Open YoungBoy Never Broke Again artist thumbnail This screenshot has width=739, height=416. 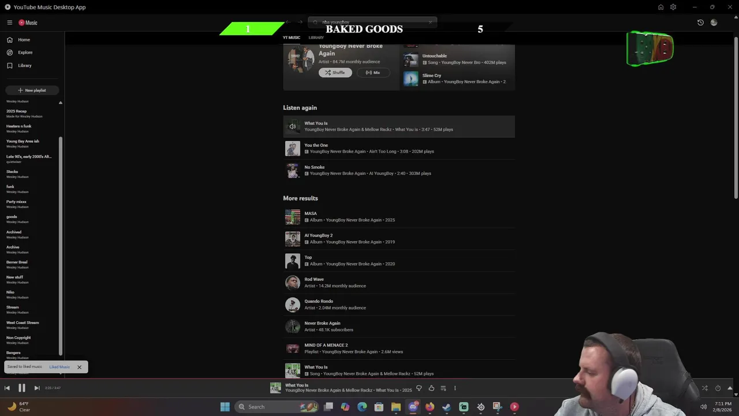pyautogui.click(x=301, y=60)
